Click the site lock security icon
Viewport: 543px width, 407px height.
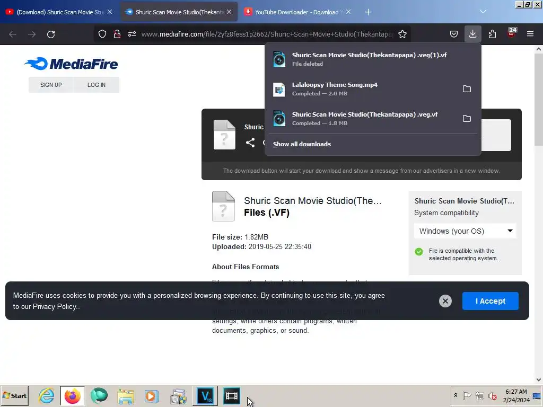[x=117, y=34]
